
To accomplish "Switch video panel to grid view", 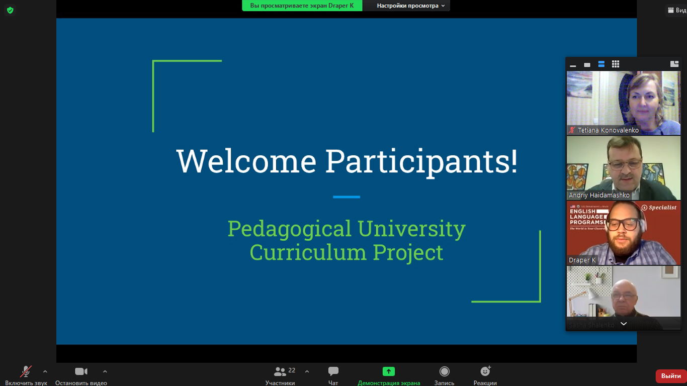I will (616, 64).
